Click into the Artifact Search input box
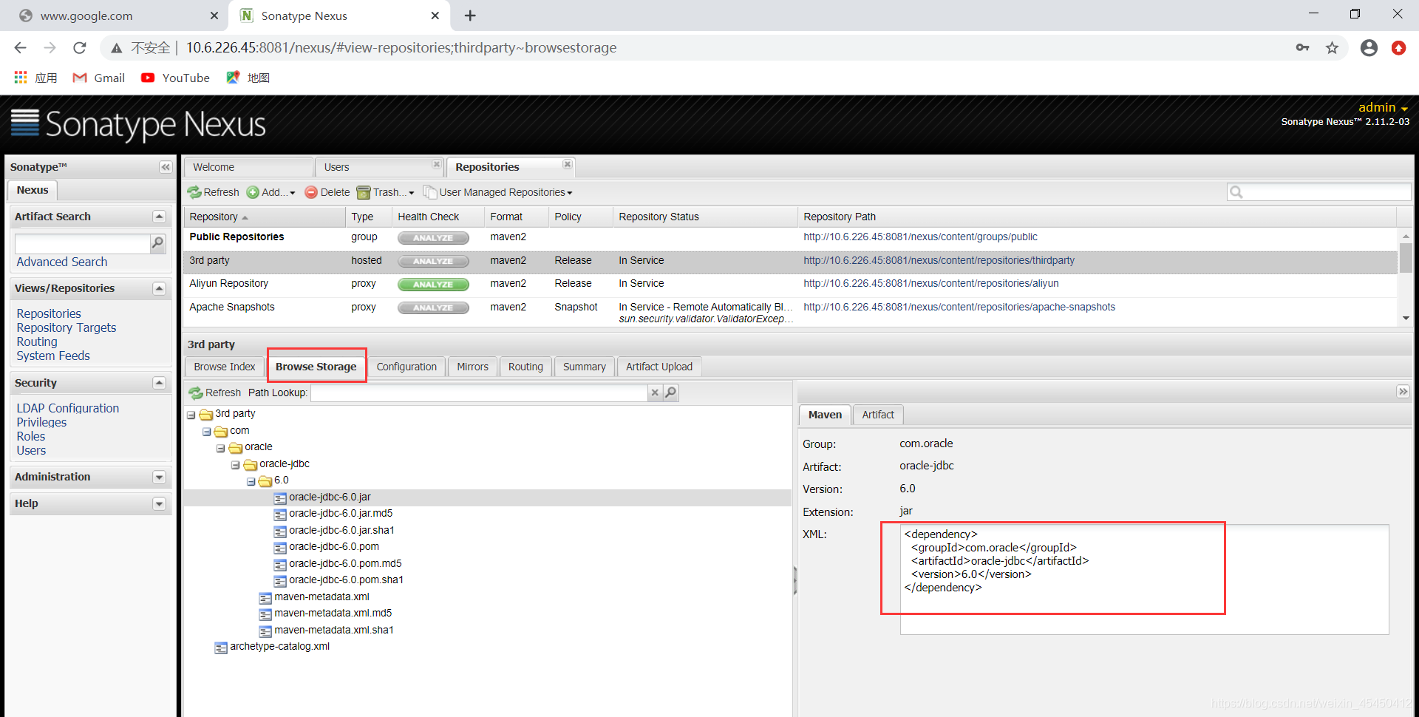1419x717 pixels. pyautogui.click(x=83, y=243)
